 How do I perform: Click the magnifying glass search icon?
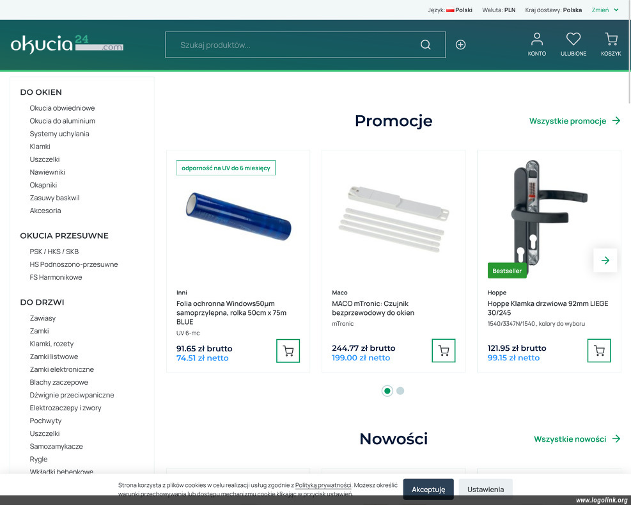426,45
